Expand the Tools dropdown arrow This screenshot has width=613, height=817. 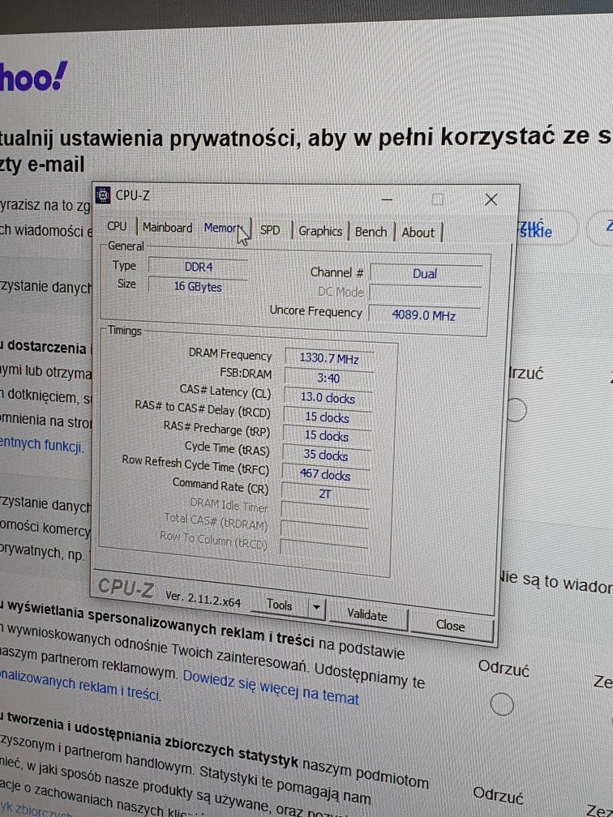(x=316, y=607)
